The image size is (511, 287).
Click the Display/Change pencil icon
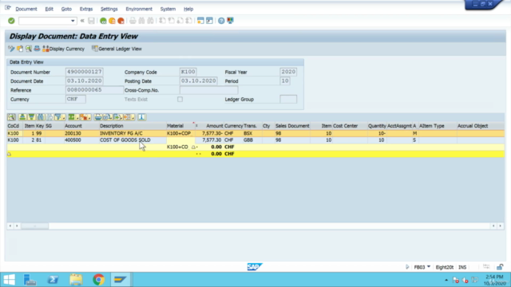pyautogui.click(x=11, y=49)
